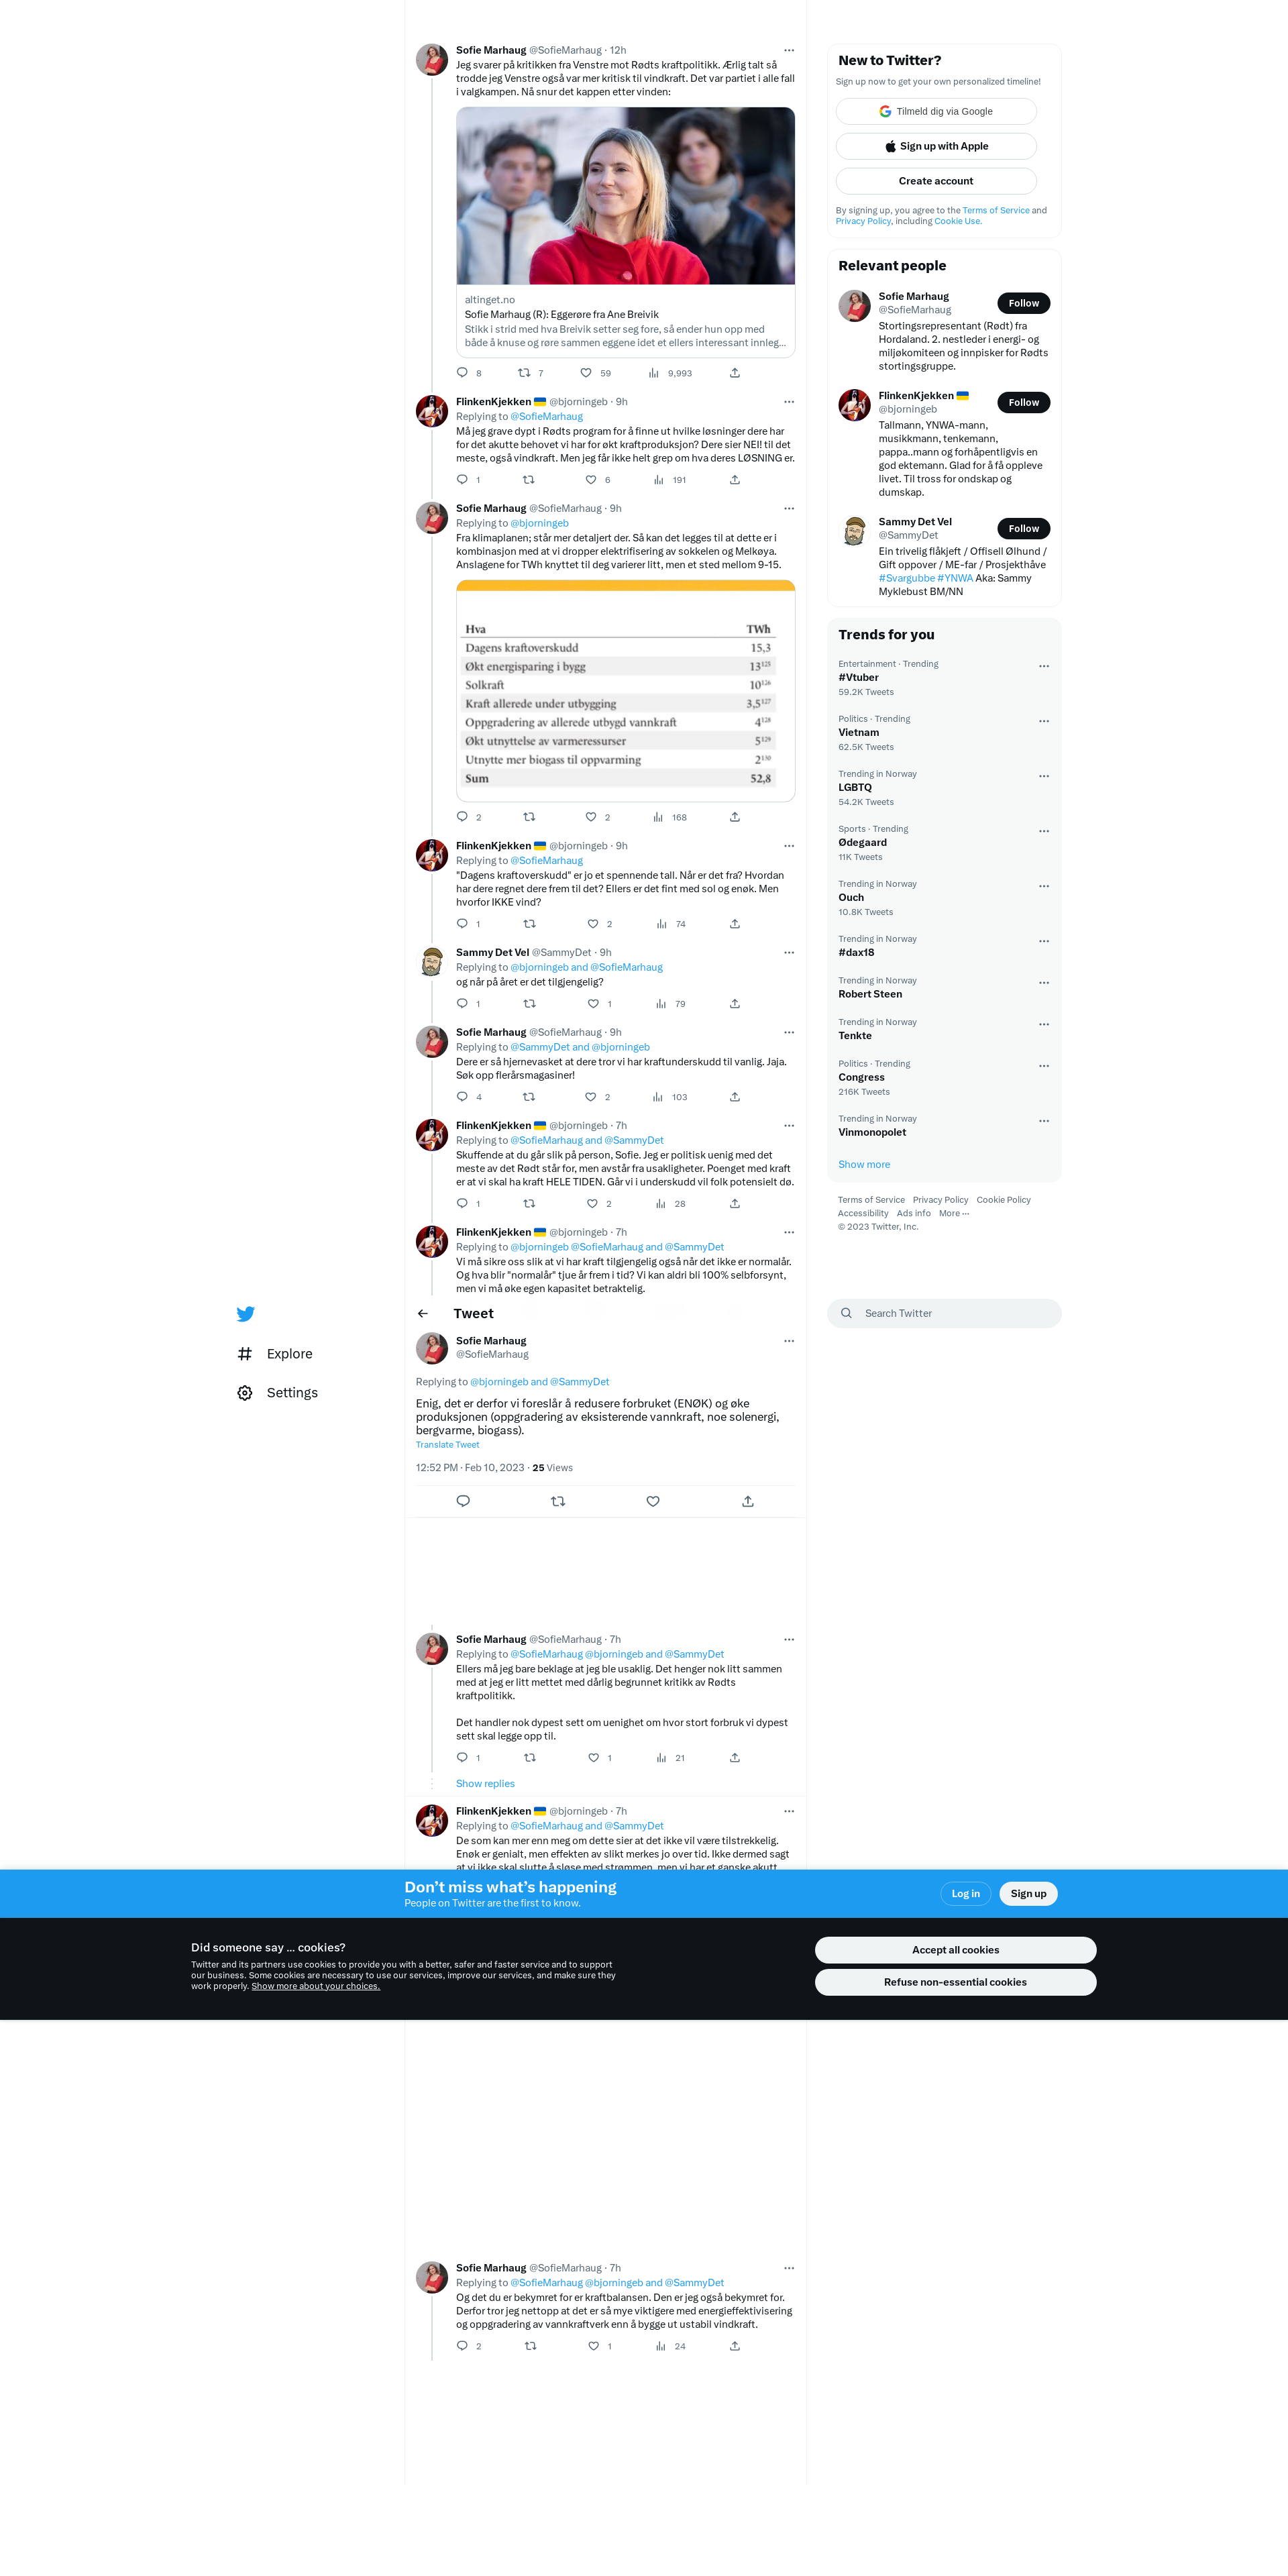Open Terms of Service in the footer
The height and width of the screenshot is (2576, 1288).
[871, 1200]
